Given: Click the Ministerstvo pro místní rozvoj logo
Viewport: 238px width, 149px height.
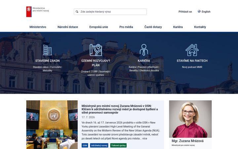Looking at the screenshot, I should click(38, 12).
